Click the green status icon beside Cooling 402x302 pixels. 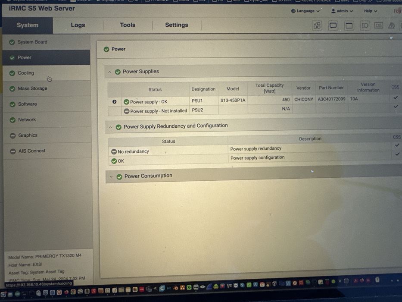pos(12,73)
